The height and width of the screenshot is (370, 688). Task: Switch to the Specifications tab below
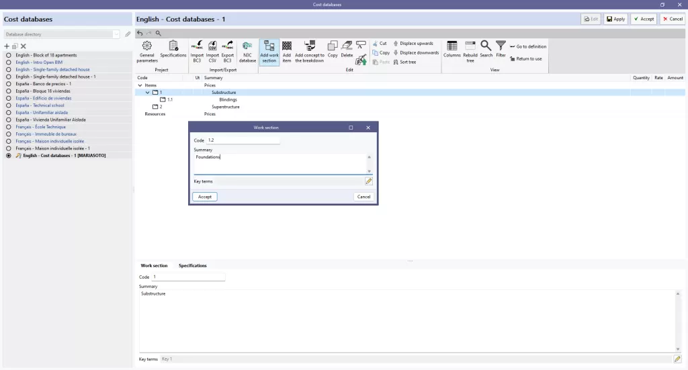[193, 266]
